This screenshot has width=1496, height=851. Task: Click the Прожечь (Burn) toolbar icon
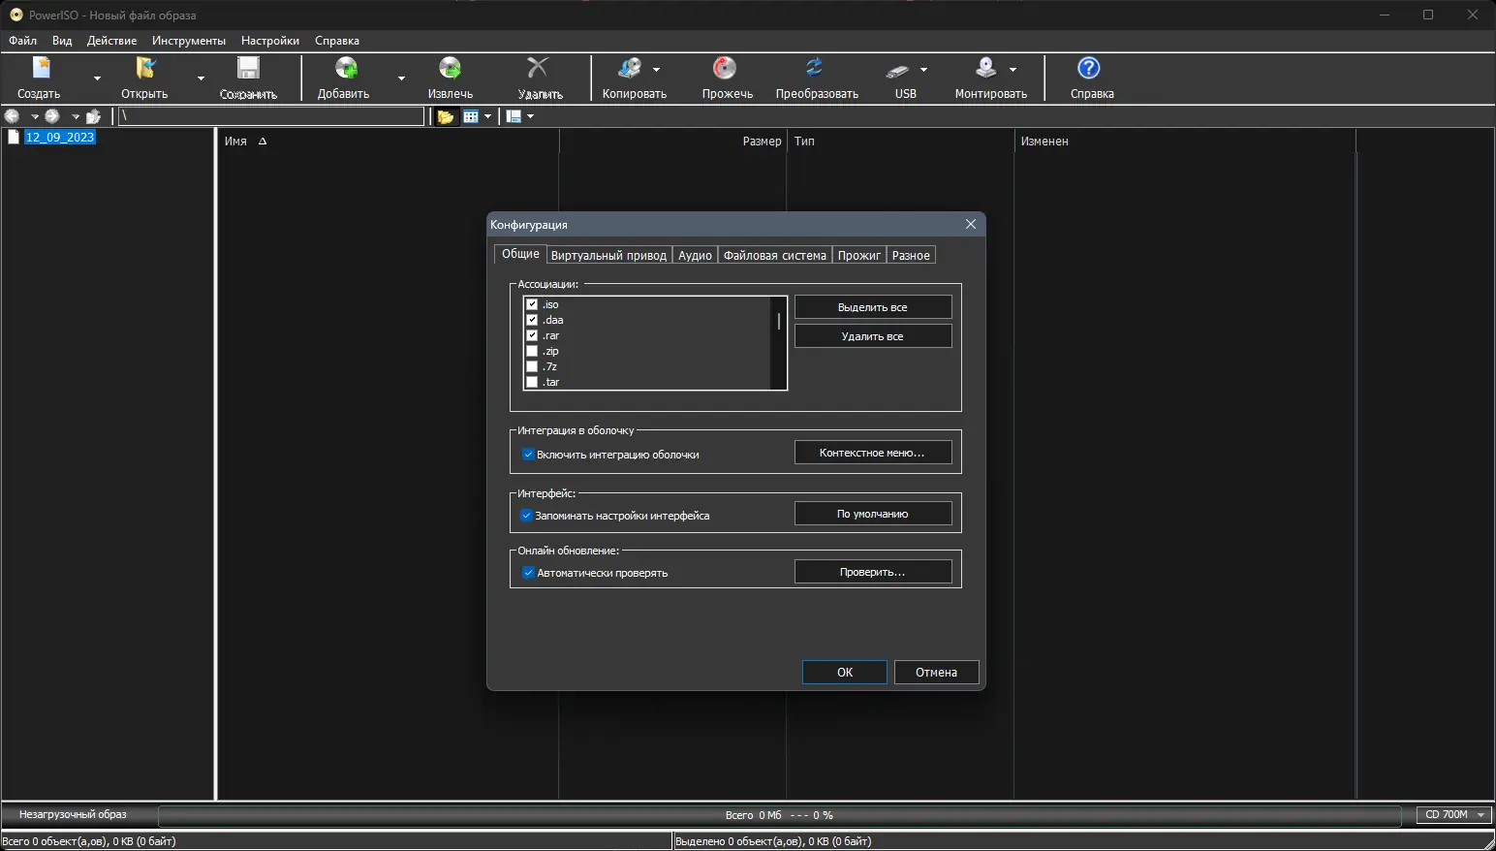725,68
